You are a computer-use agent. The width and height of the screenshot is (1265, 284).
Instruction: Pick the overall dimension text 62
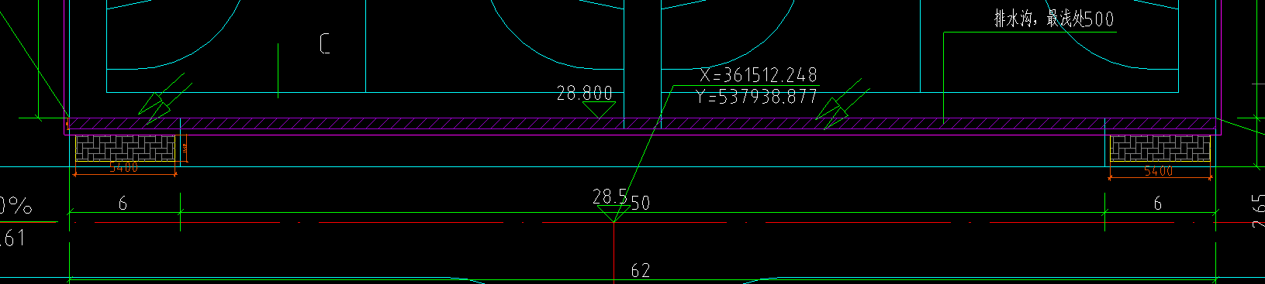[x=641, y=270]
